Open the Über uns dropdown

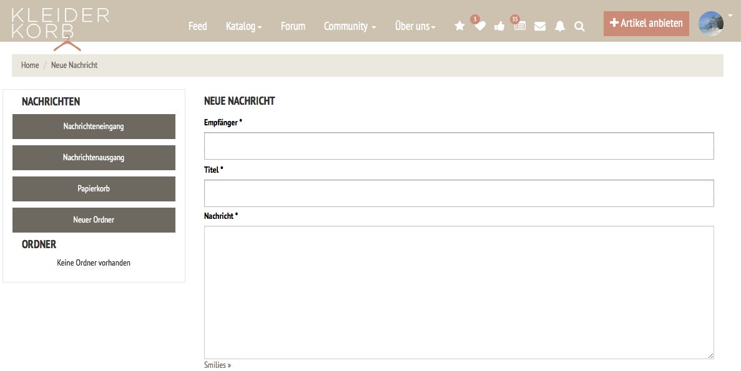(x=415, y=26)
